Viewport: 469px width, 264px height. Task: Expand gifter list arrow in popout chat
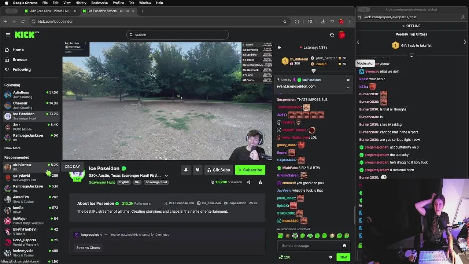411,55
